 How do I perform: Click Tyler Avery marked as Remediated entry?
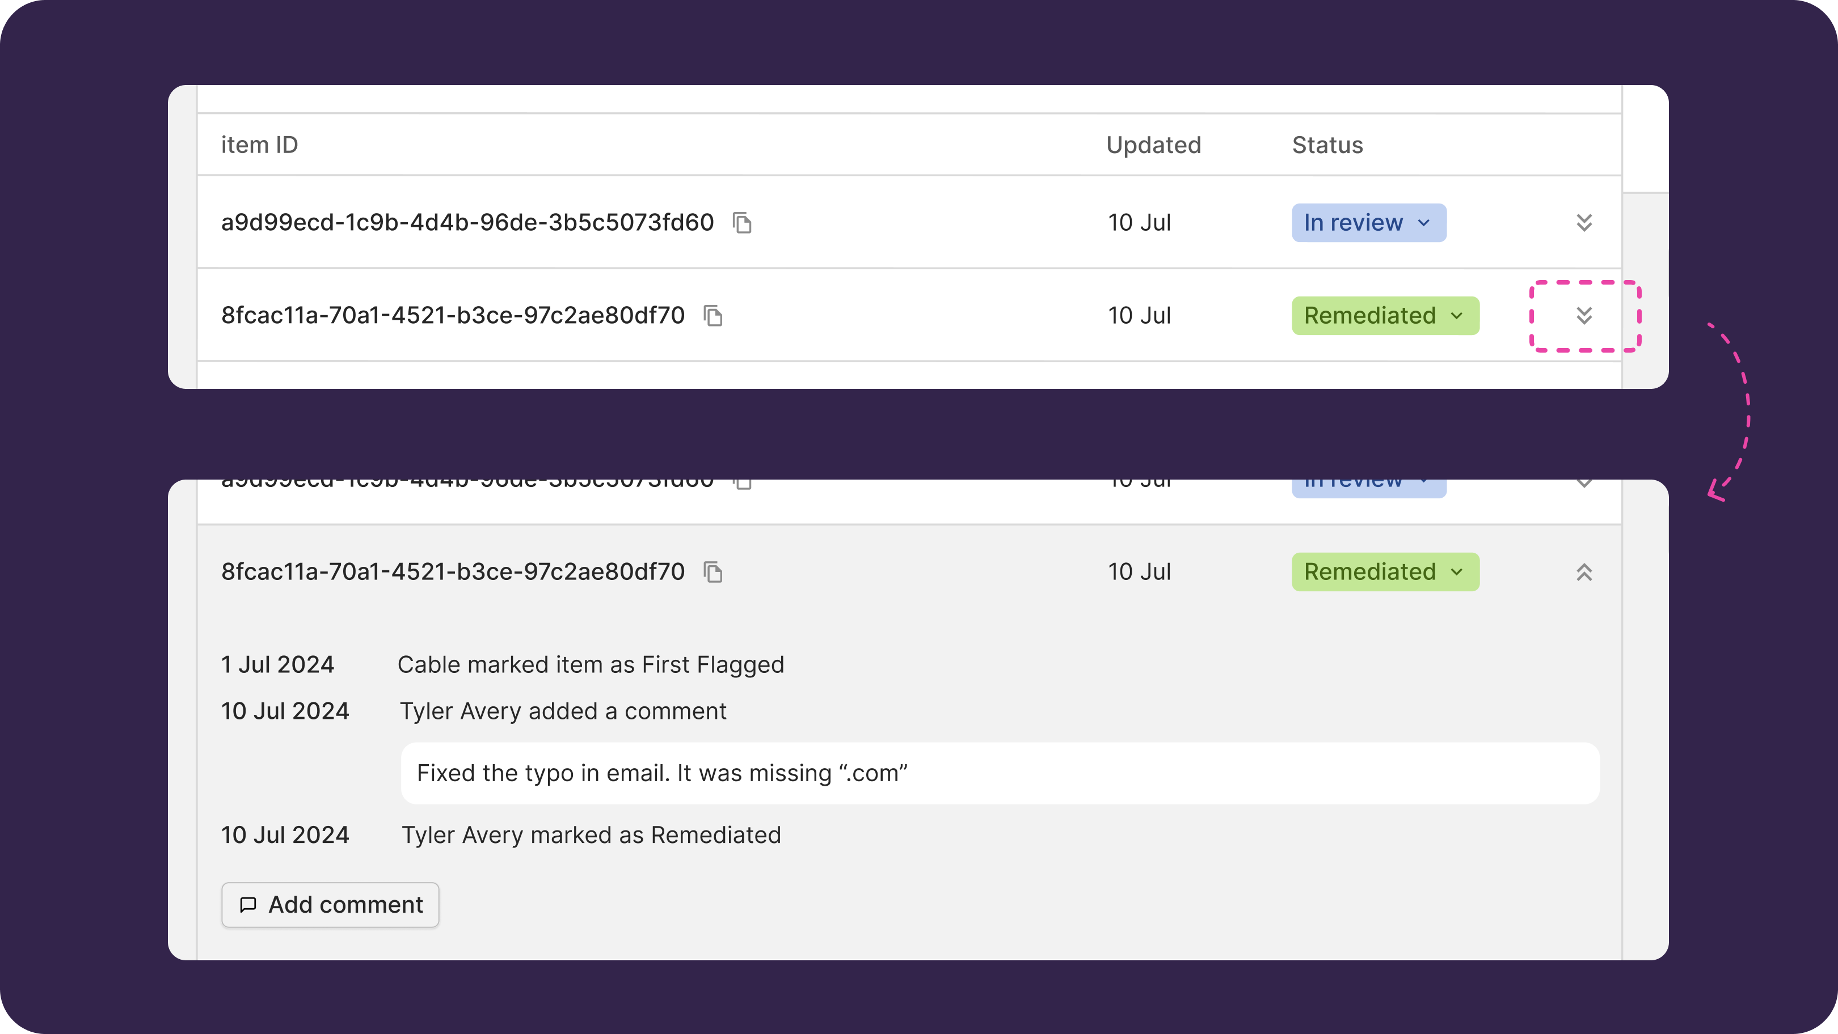pos(591,835)
